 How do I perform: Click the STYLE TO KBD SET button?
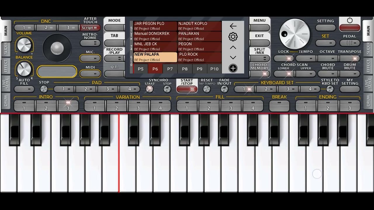330,89
